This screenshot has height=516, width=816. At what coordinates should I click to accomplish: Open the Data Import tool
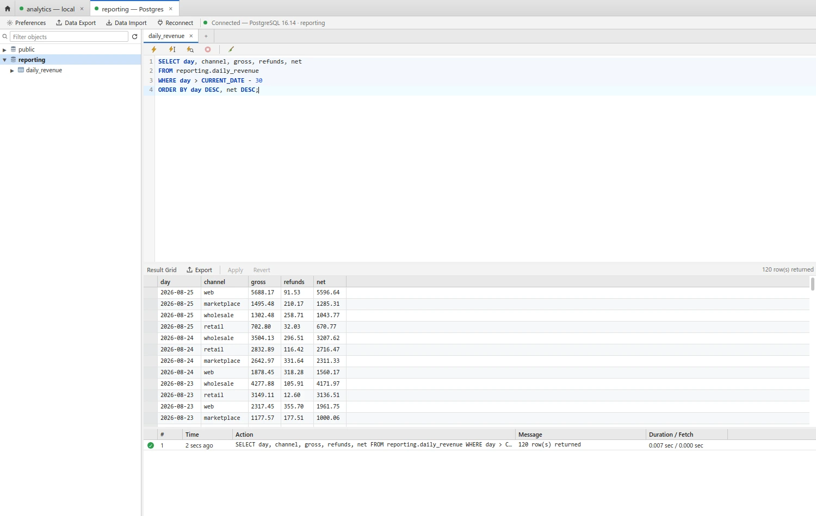[x=126, y=23]
